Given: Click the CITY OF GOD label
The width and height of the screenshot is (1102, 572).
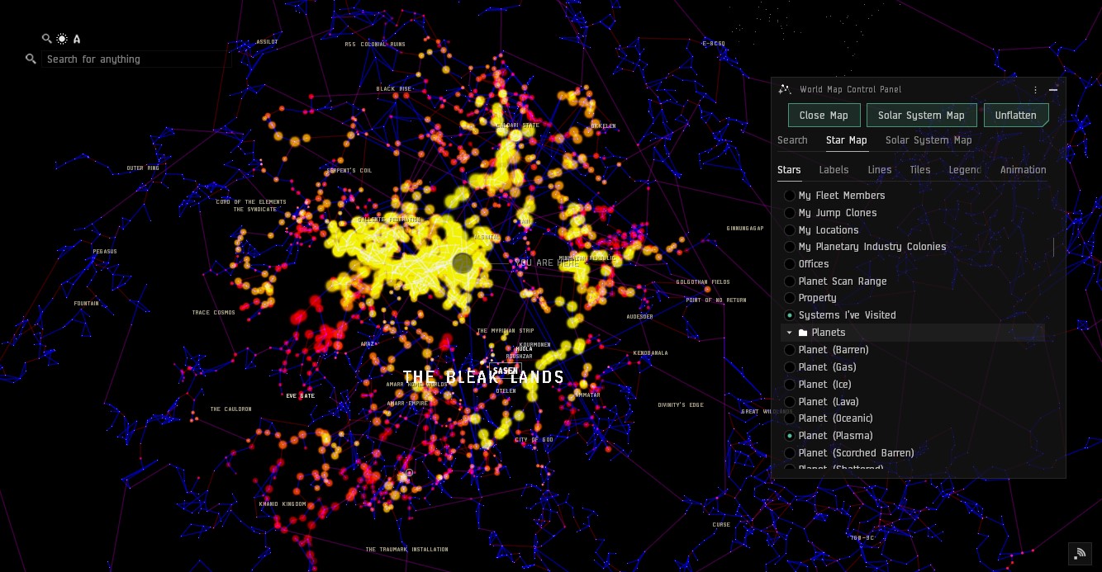Looking at the screenshot, I should 534,440.
